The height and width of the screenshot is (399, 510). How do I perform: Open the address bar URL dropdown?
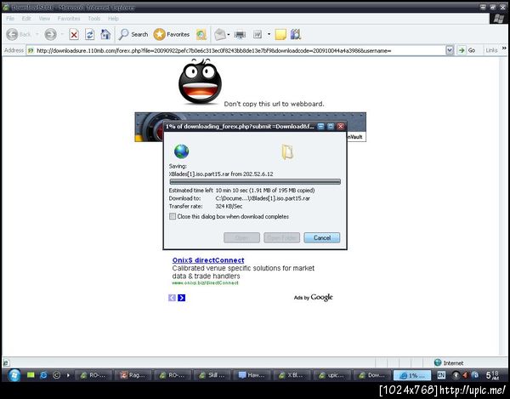tap(450, 50)
